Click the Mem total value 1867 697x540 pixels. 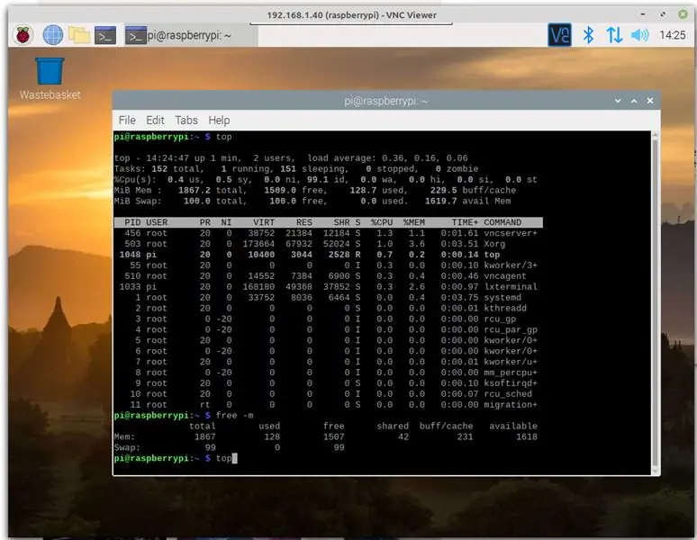(x=204, y=437)
